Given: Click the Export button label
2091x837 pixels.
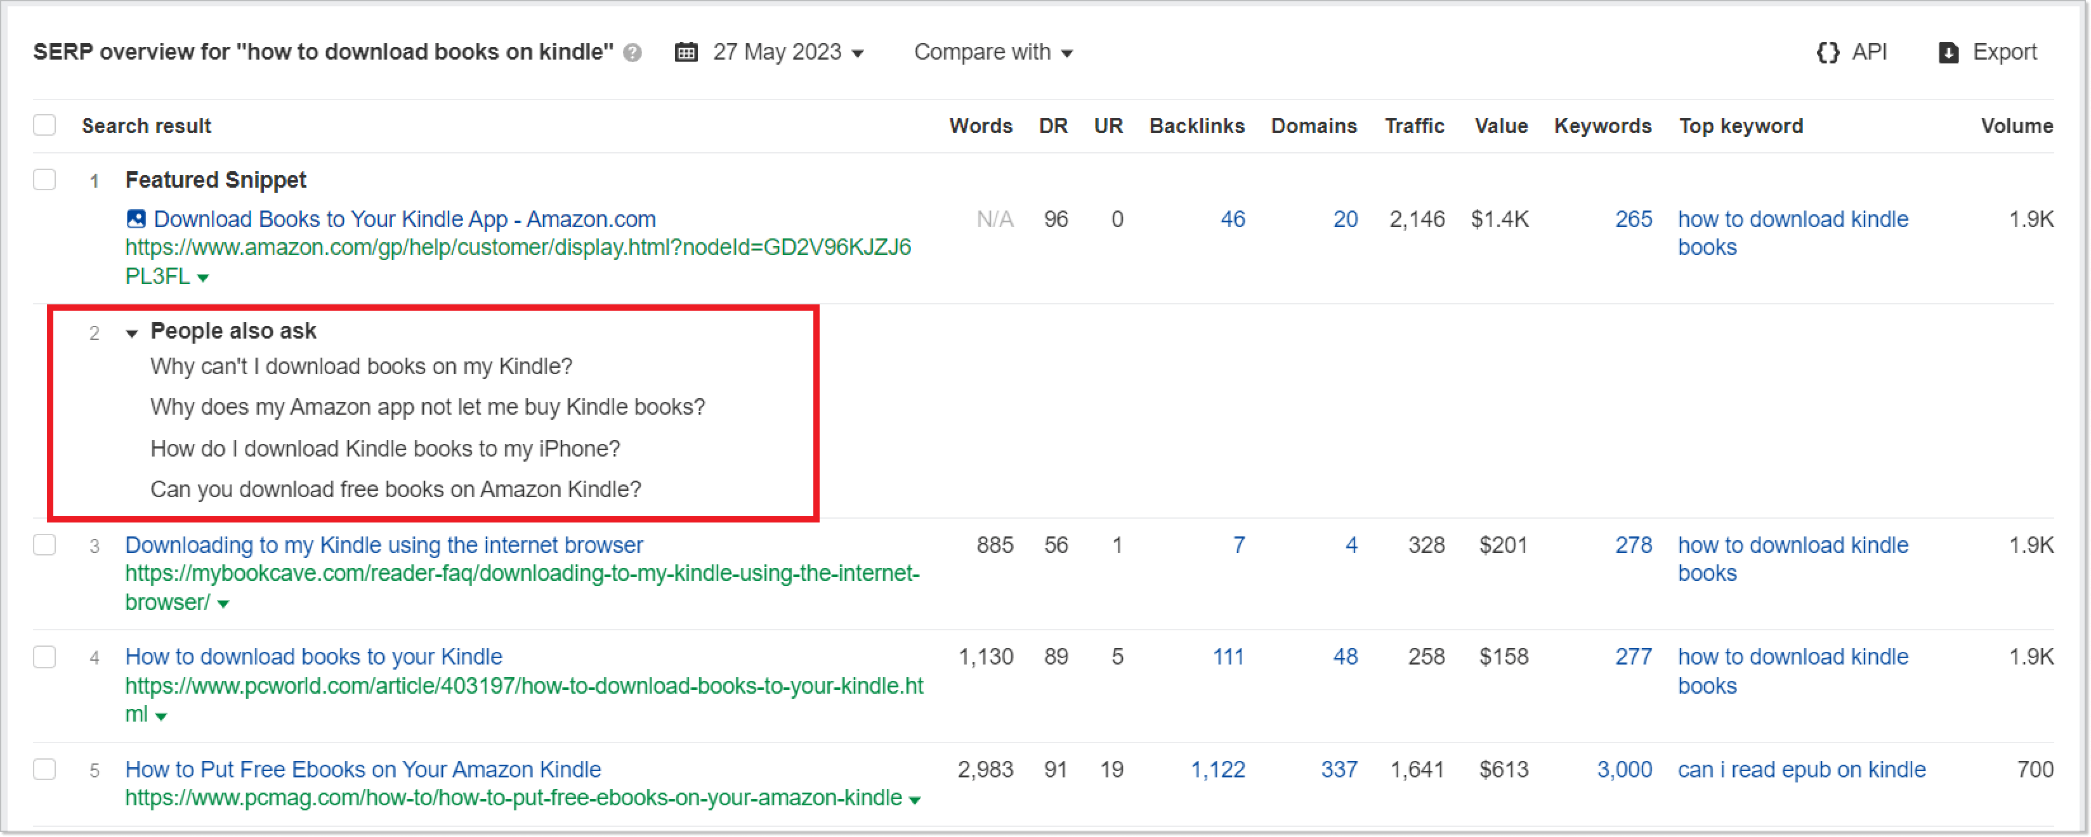Looking at the screenshot, I should (2004, 53).
